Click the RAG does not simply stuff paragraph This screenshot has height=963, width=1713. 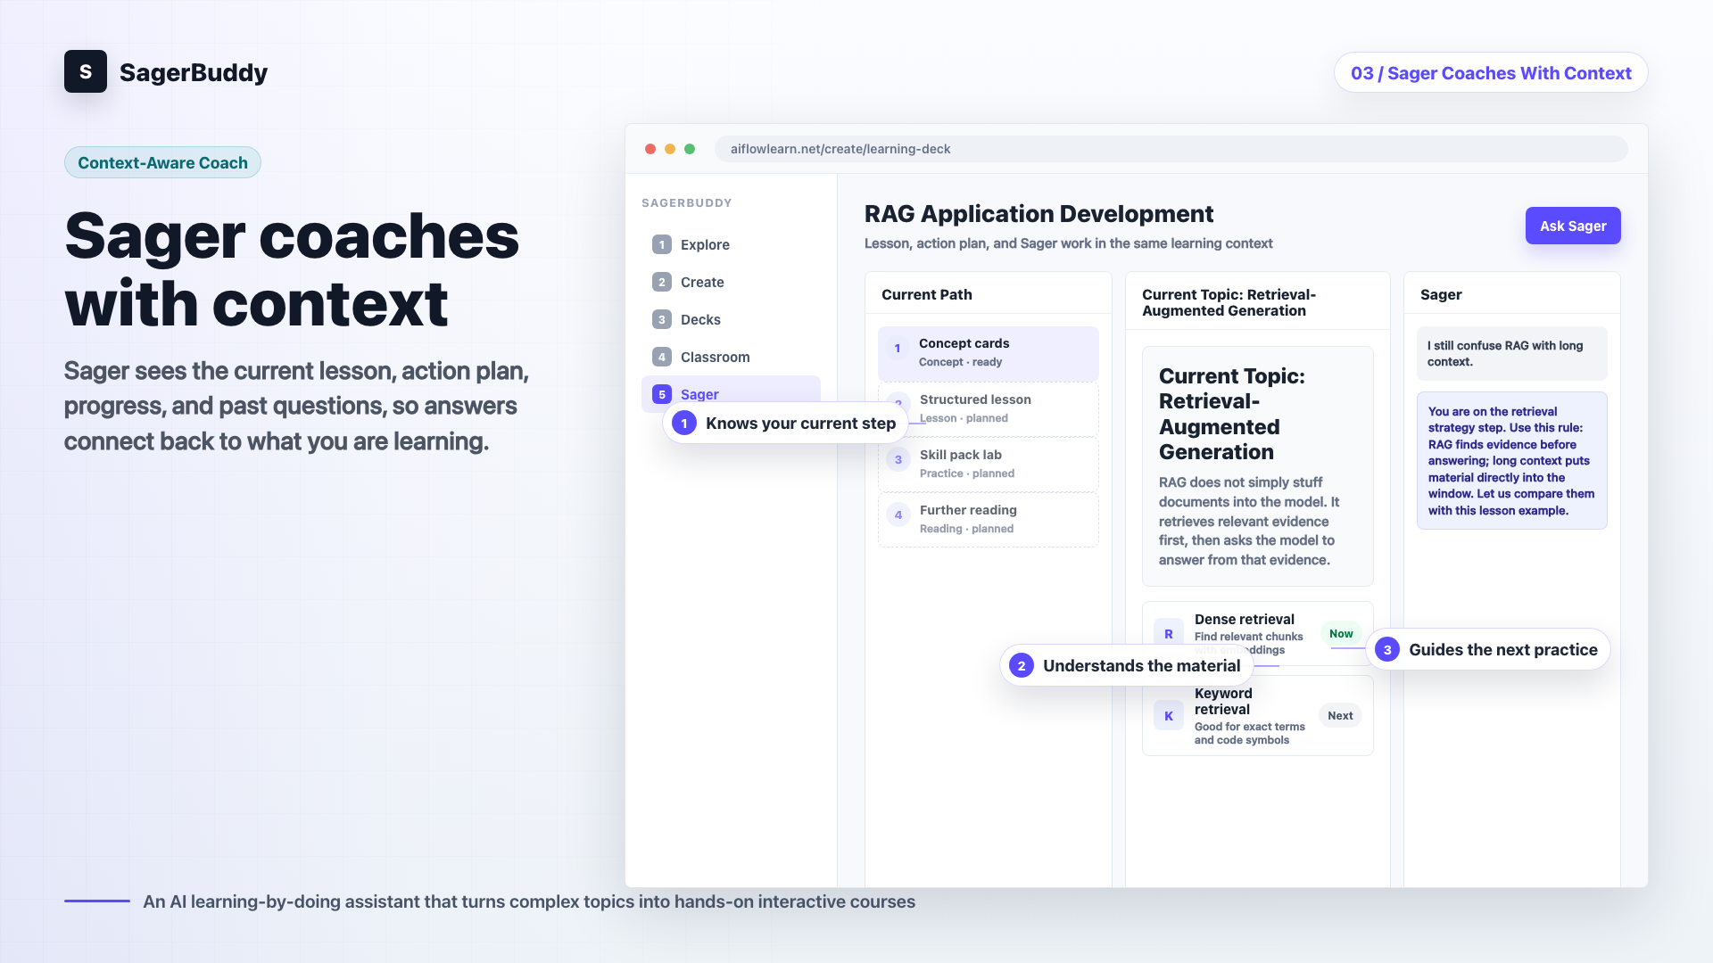tap(1249, 521)
